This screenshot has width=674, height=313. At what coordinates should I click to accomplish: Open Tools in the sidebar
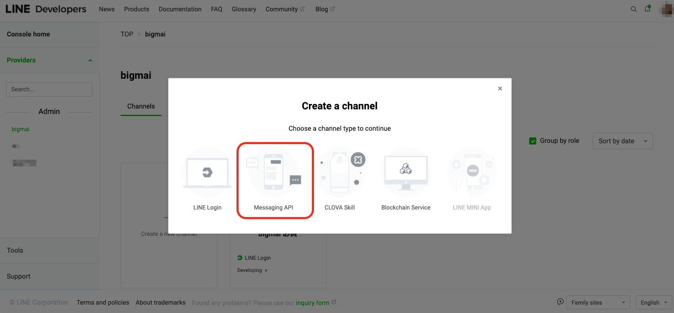[x=15, y=251]
